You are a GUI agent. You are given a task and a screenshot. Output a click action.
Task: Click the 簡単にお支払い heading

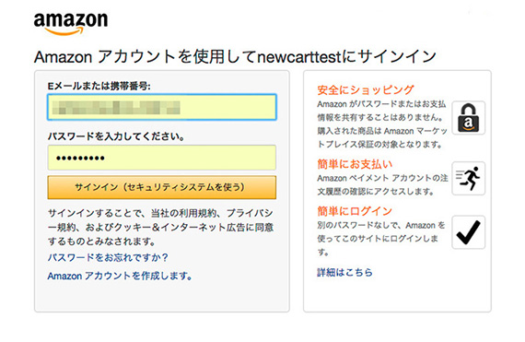coord(355,164)
